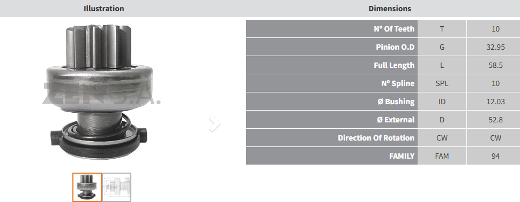Open the technical drawing thumbnail

click(x=117, y=187)
